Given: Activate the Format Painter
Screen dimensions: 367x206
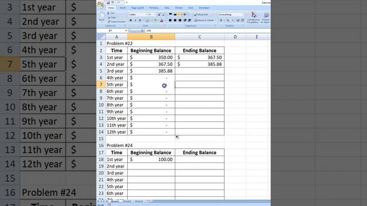Looking at the screenshot, I should (116, 22).
